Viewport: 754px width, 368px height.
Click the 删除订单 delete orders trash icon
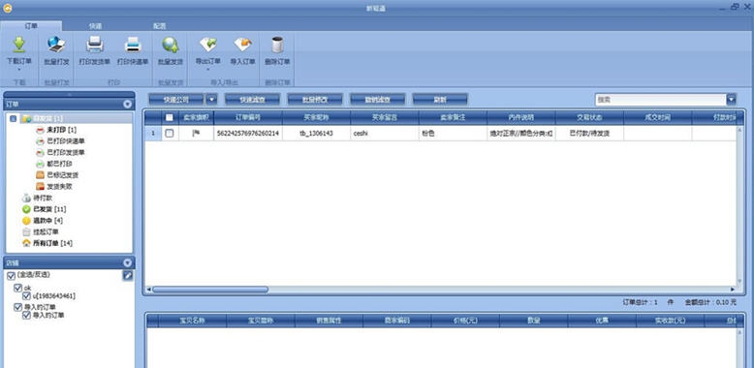[x=277, y=45]
